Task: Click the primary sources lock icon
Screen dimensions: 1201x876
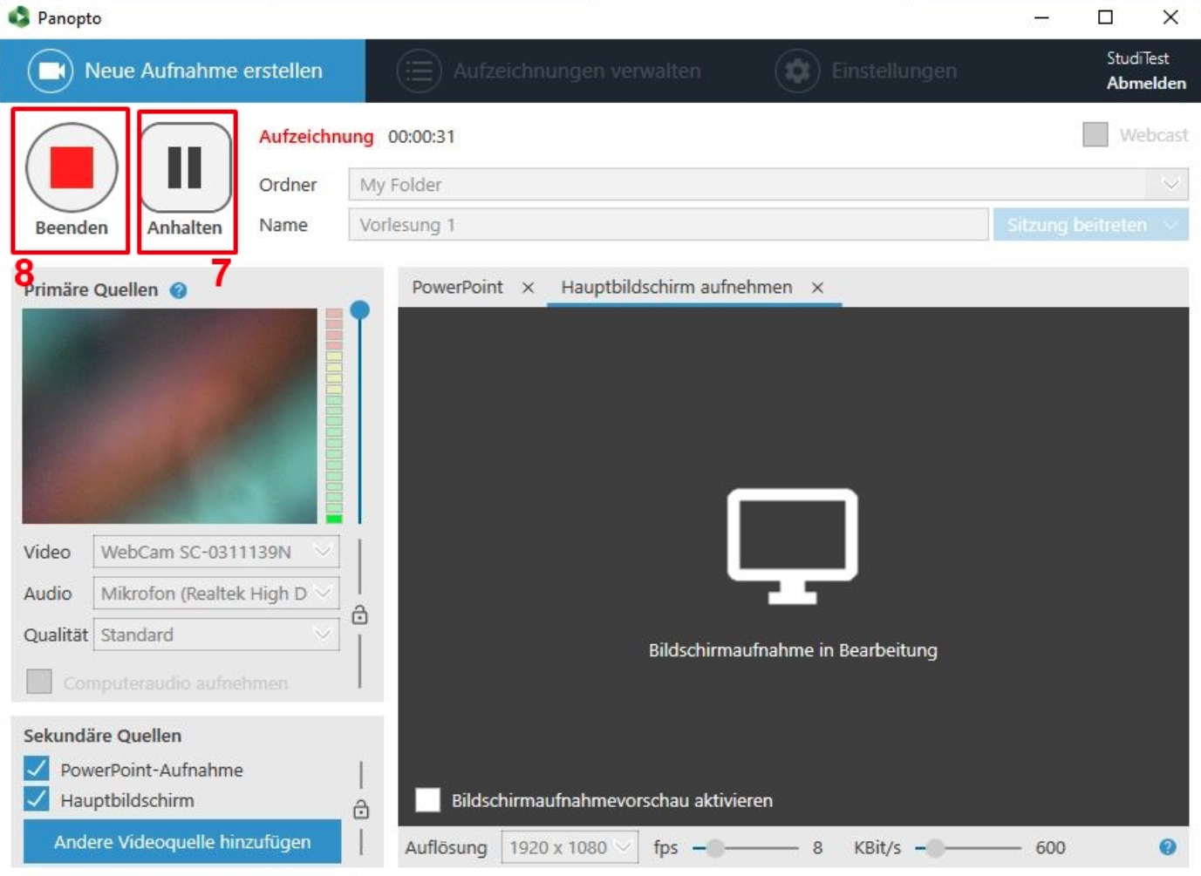Action: (359, 615)
